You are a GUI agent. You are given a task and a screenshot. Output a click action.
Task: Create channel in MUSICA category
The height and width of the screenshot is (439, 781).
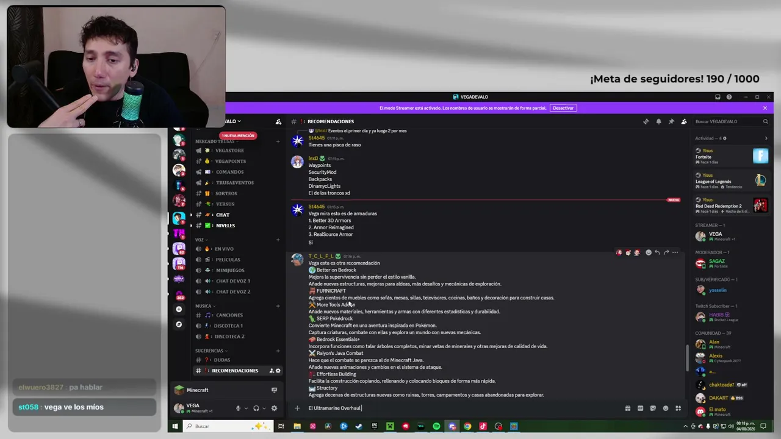278,306
